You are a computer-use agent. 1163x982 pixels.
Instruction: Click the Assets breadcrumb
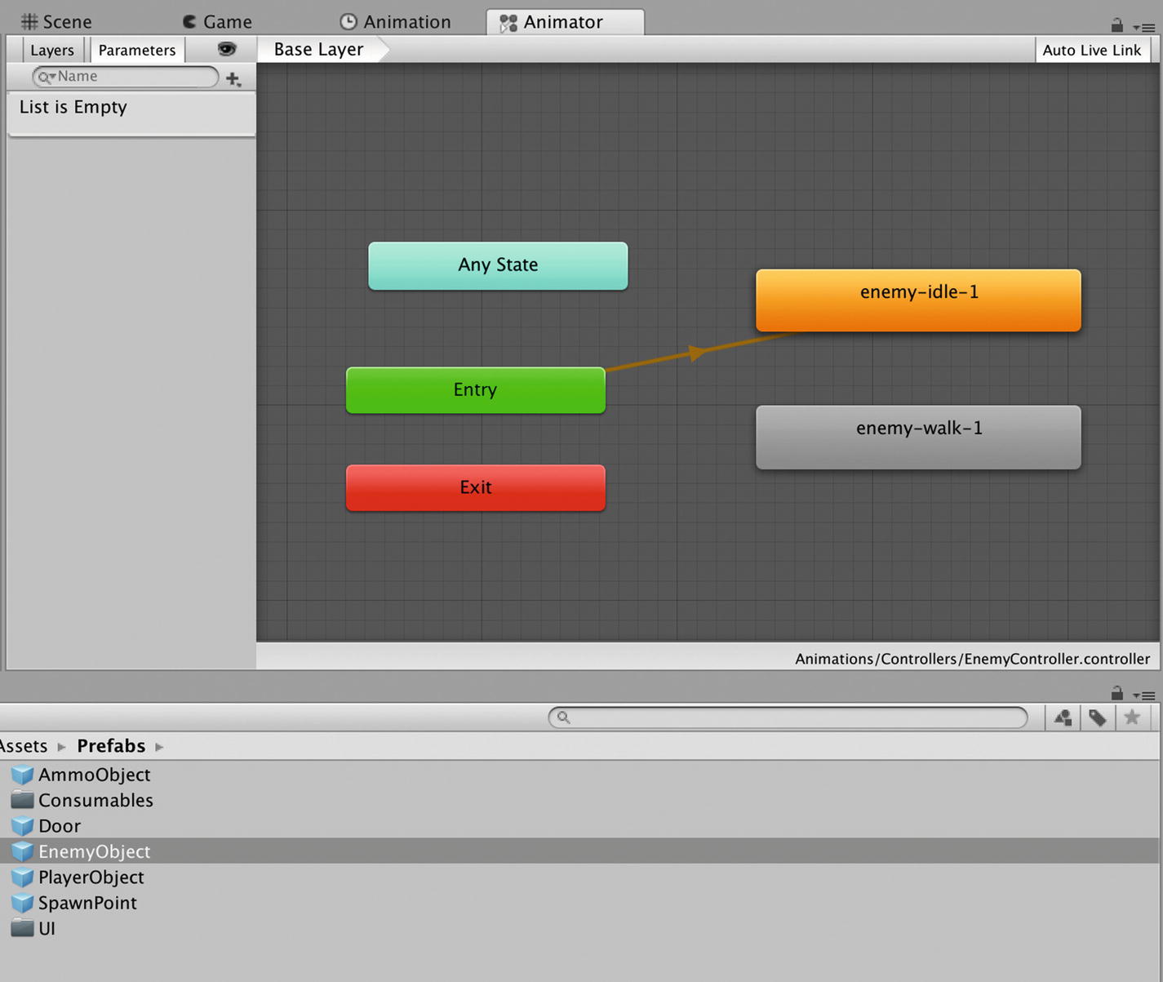24,746
